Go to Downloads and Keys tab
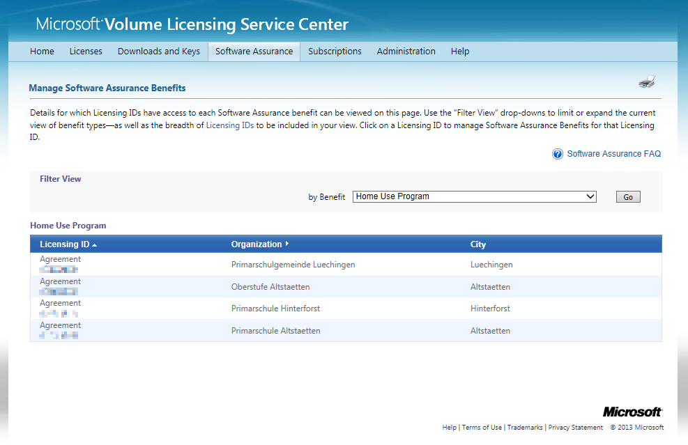This screenshot has height=445, width=688. tap(159, 52)
